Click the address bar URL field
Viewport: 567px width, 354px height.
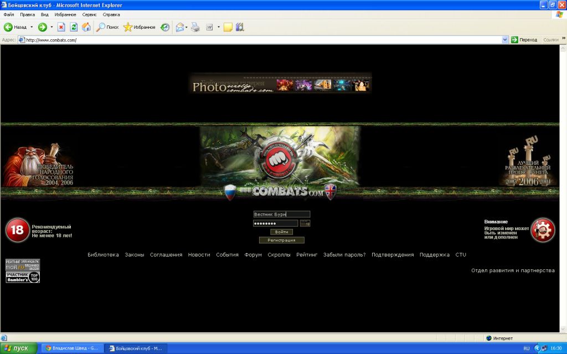pyautogui.click(x=260, y=40)
